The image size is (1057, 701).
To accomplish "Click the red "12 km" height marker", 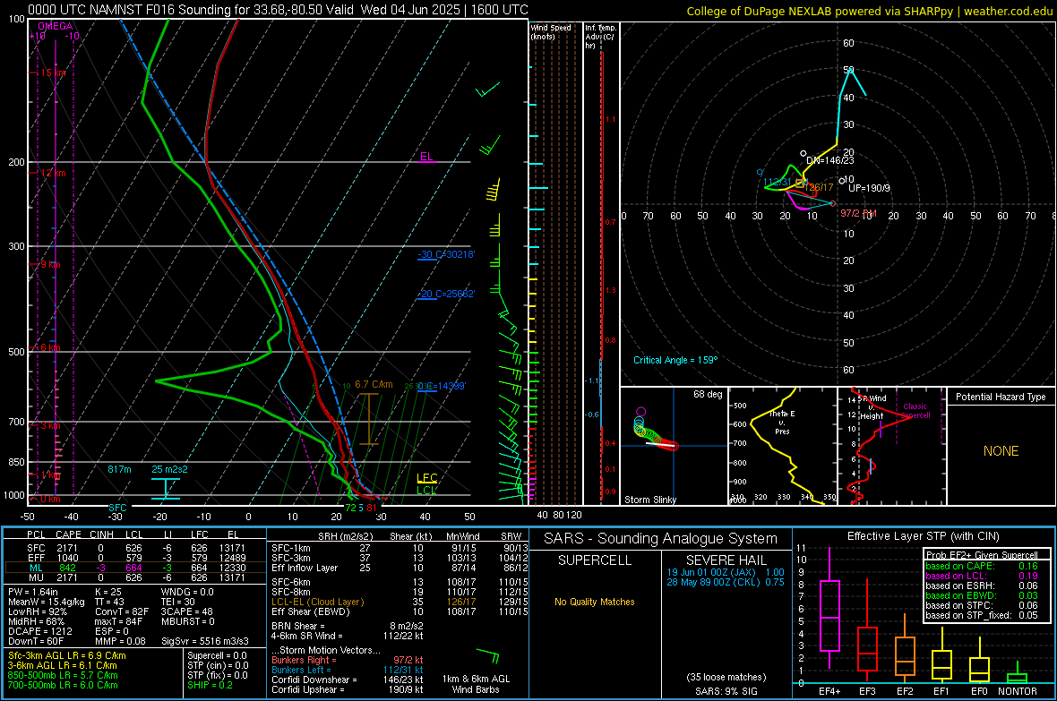I will click(x=53, y=173).
